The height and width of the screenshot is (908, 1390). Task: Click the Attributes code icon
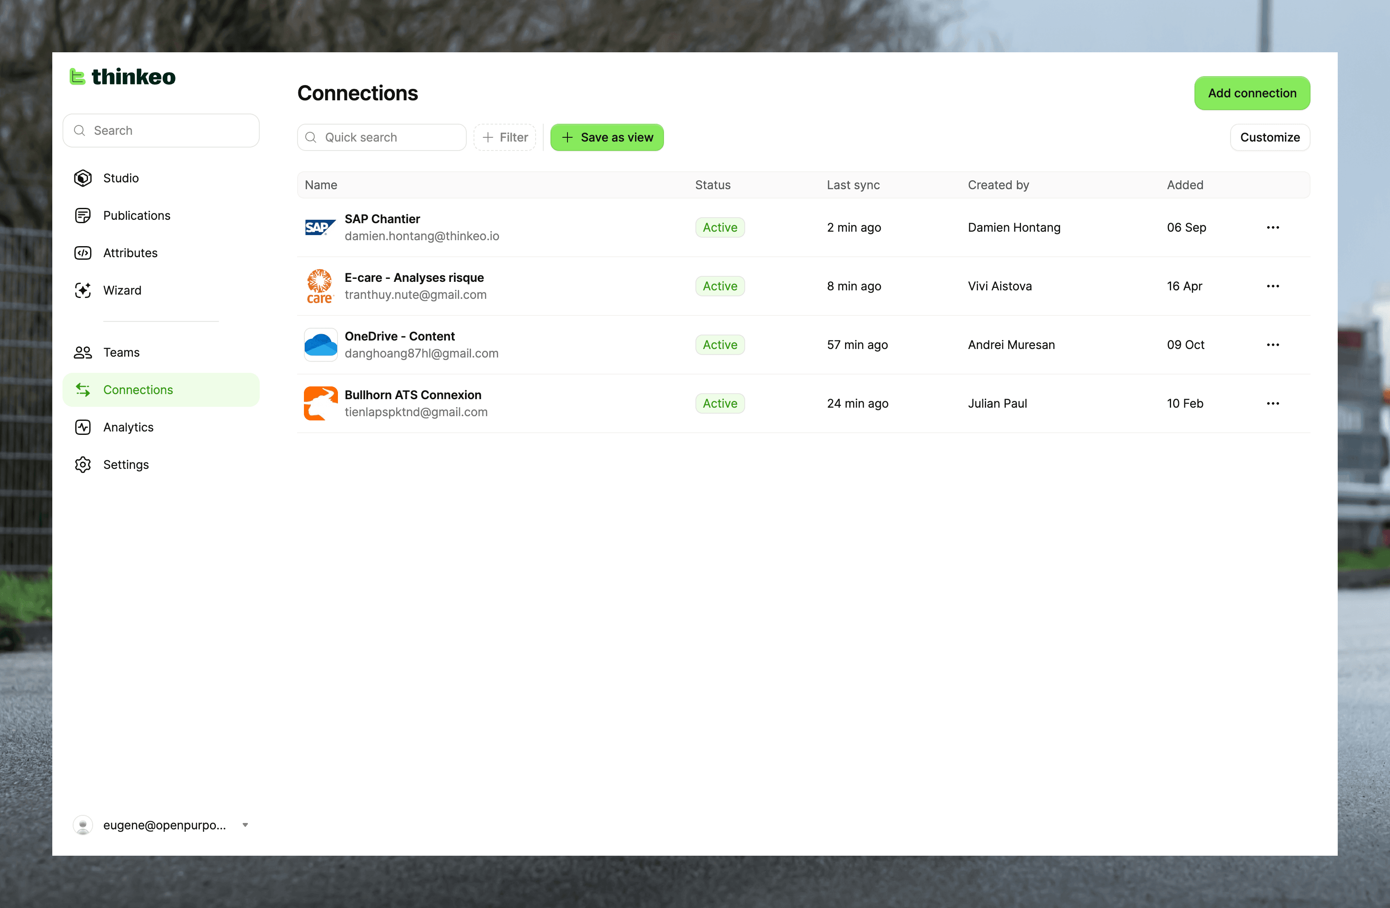pos(83,253)
